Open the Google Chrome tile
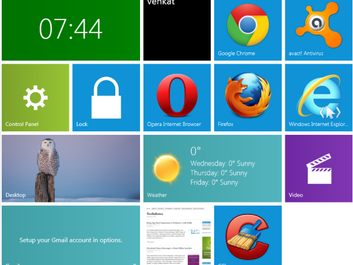Screen dimensions: 353x265 [x=247, y=30]
